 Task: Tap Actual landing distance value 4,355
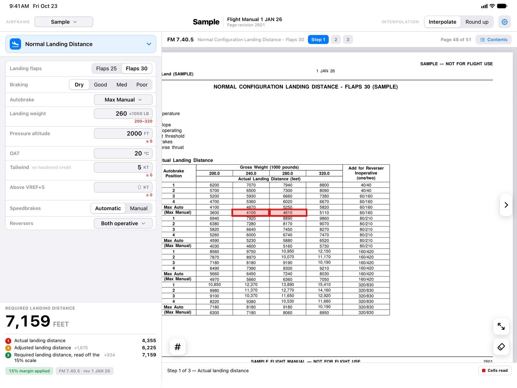click(149, 340)
